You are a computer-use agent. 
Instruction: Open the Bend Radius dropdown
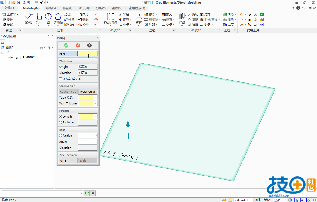(x=95, y=136)
